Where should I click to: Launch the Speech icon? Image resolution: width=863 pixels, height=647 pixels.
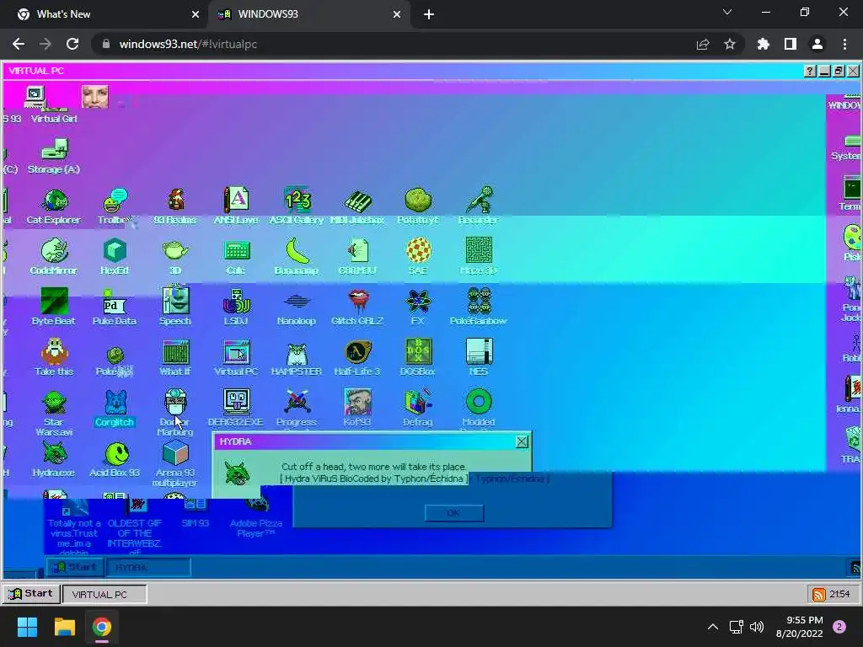click(175, 306)
